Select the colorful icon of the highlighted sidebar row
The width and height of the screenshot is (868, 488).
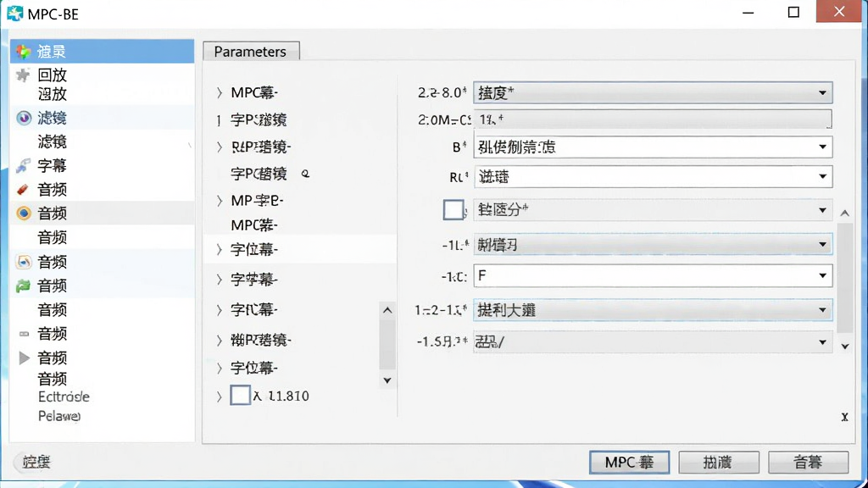click(23, 52)
